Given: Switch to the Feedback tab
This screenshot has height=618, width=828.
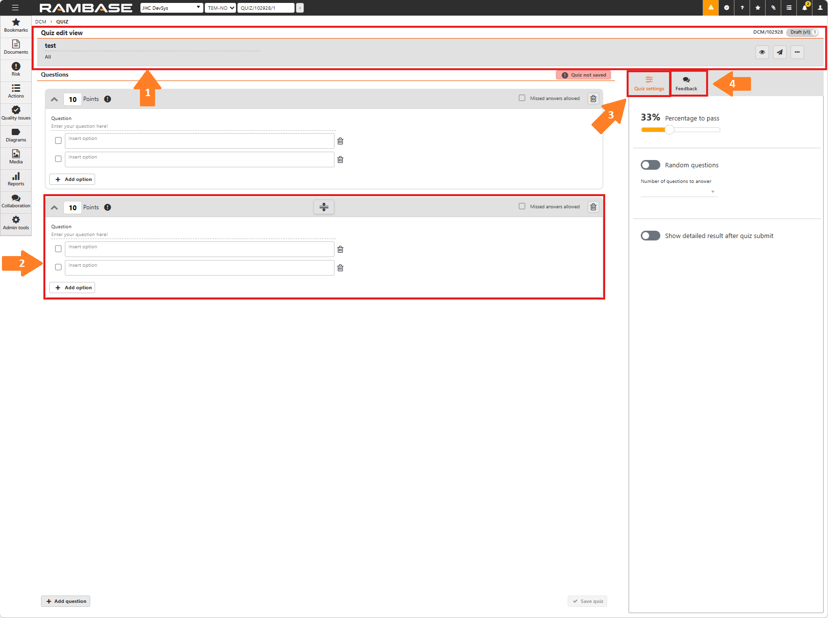Looking at the screenshot, I should click(686, 83).
